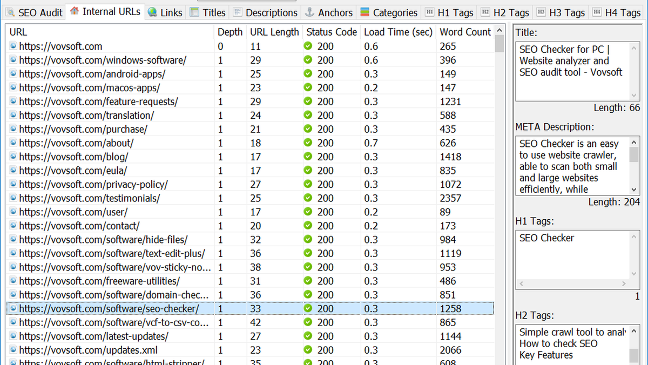Click green status check in updates.xml row
This screenshot has height=365, width=648.
pyautogui.click(x=308, y=350)
